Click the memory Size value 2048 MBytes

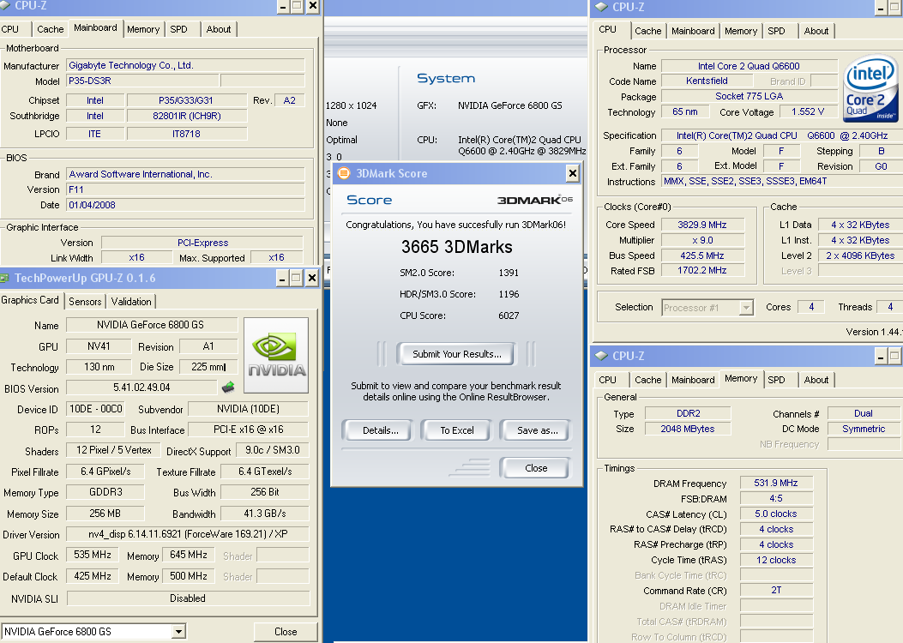[688, 429]
